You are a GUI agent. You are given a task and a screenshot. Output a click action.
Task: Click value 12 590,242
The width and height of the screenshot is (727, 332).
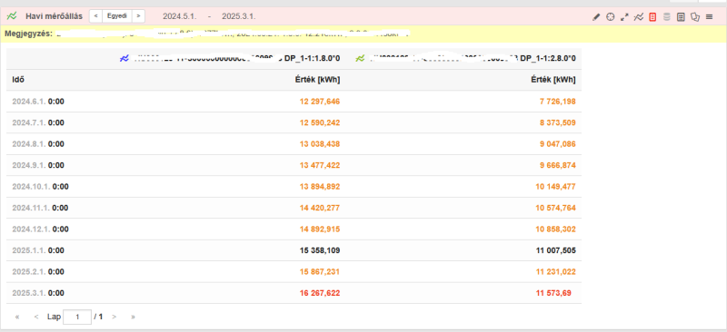pos(320,122)
